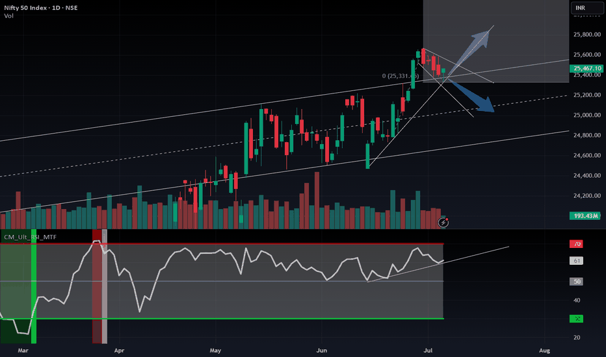The image size is (606, 357).
Task: Click the 24,400.00 price axis label
Action: pos(587,176)
